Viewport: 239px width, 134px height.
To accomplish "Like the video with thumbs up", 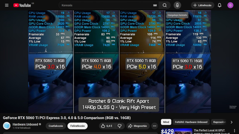I will 107,126.
